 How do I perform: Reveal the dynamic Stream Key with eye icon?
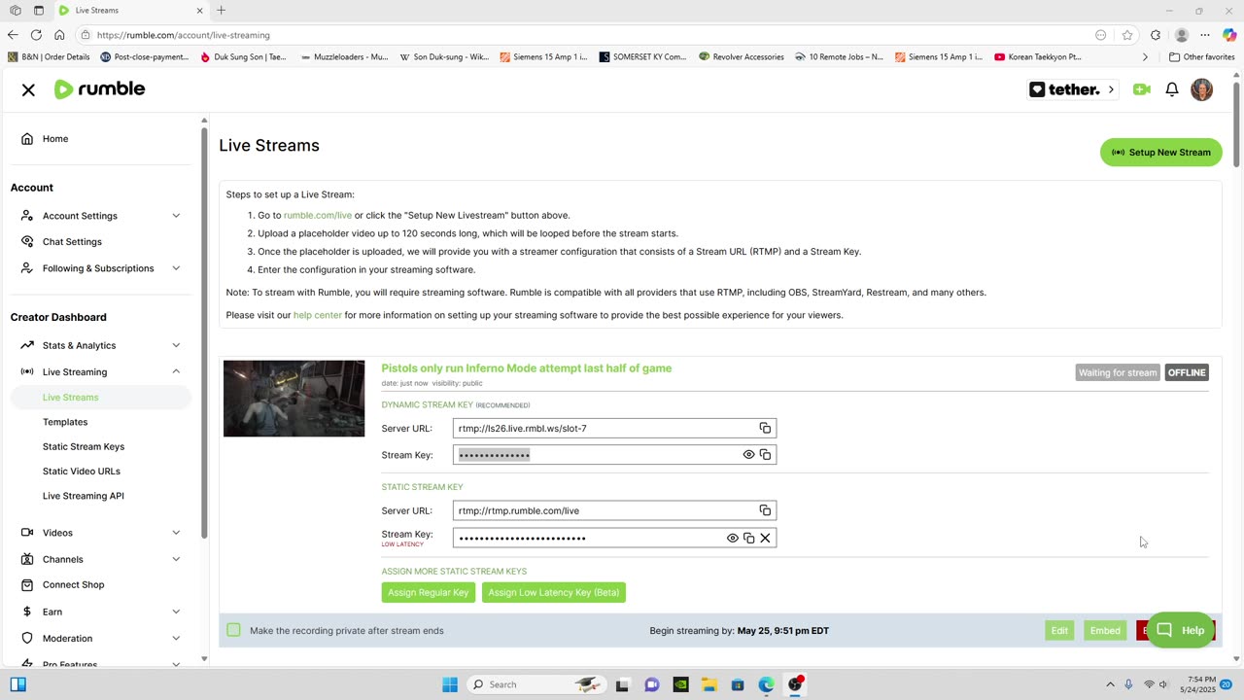point(748,455)
